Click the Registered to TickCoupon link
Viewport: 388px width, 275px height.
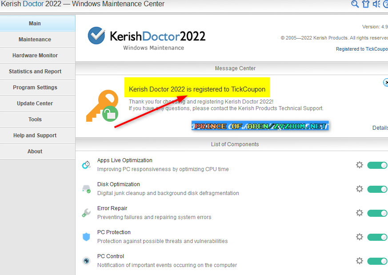[x=362, y=49]
